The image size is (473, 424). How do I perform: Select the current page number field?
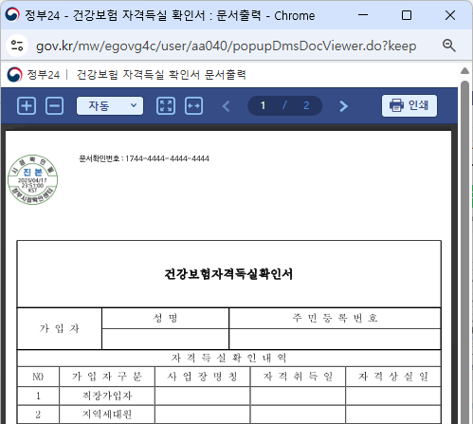[263, 105]
